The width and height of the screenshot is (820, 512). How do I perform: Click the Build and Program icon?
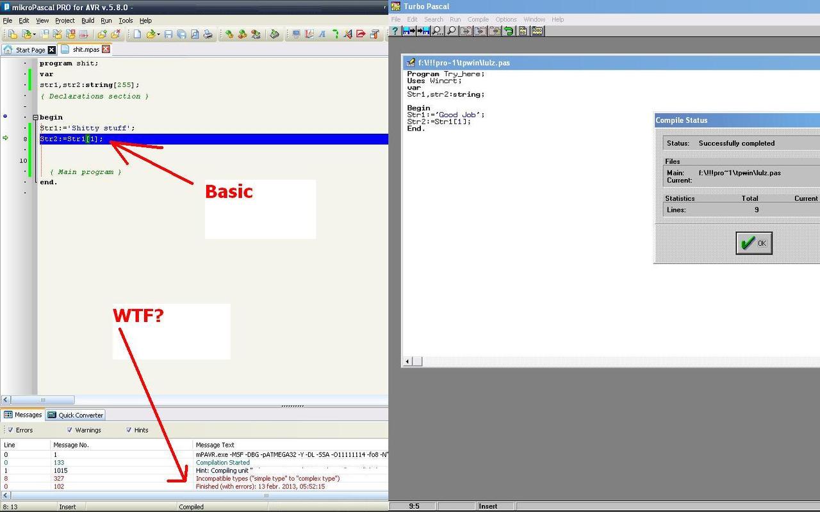256,35
